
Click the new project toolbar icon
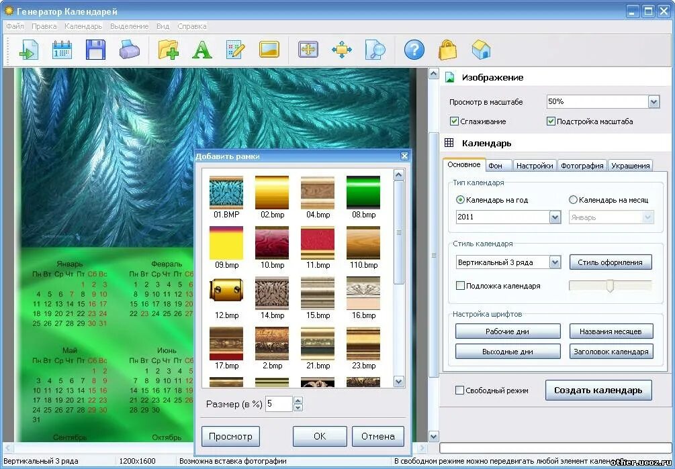point(29,50)
